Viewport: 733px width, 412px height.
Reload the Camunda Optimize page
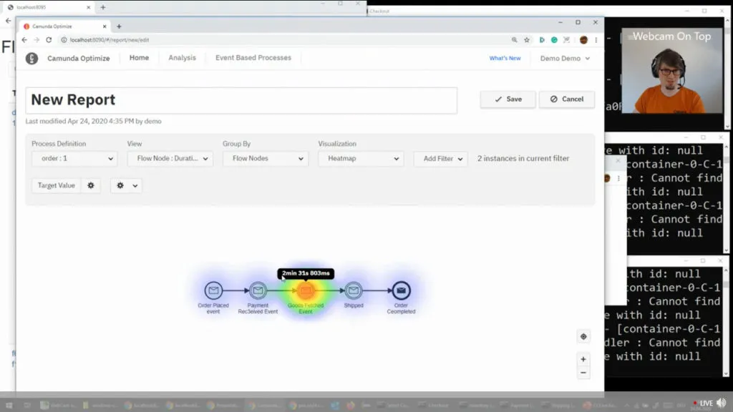(49, 40)
